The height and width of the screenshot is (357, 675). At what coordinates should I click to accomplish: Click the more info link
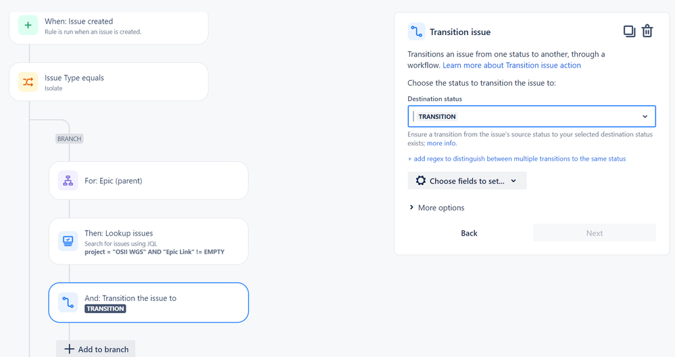click(442, 143)
